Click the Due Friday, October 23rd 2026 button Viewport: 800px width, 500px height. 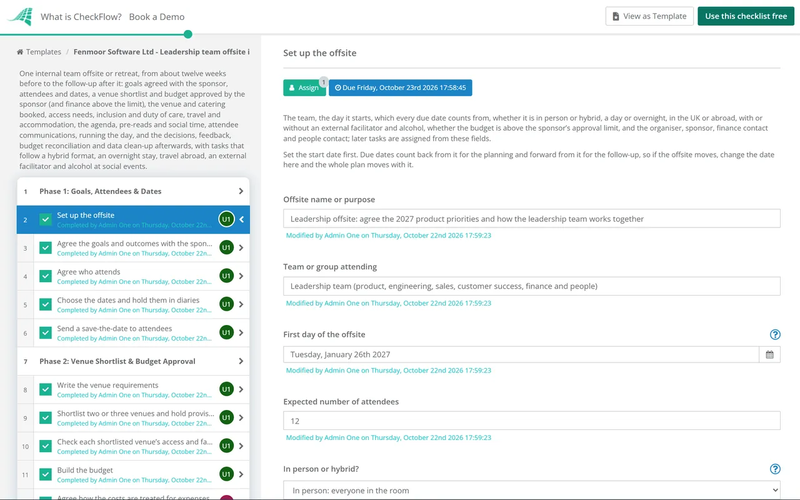[401, 88]
